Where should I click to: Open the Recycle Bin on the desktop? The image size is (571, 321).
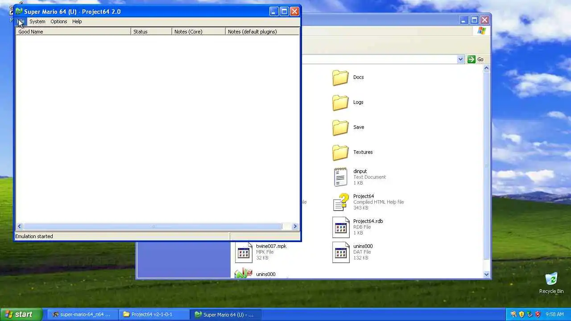click(x=551, y=283)
